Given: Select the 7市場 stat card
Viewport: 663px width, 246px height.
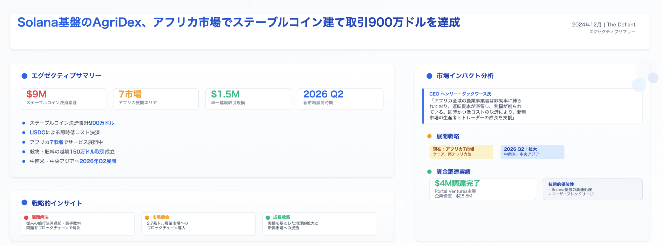Looking at the screenshot, I should (156, 99).
